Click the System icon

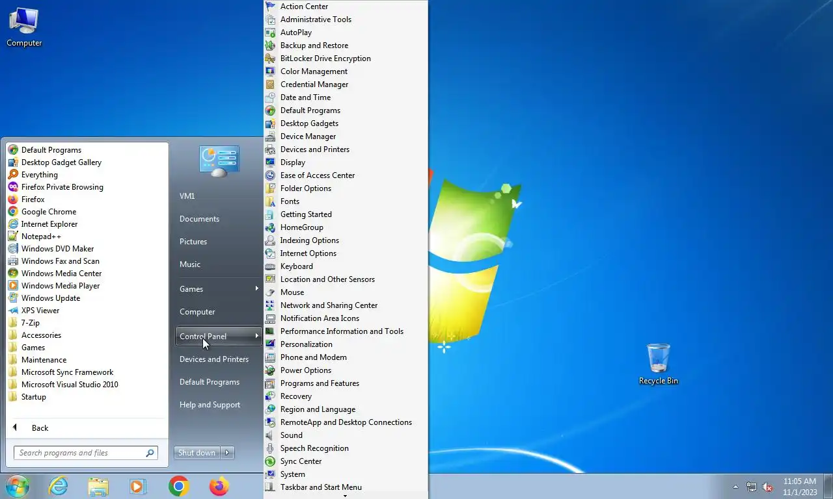pyautogui.click(x=270, y=474)
